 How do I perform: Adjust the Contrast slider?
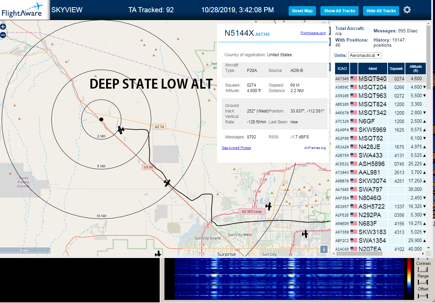[x=423, y=270]
